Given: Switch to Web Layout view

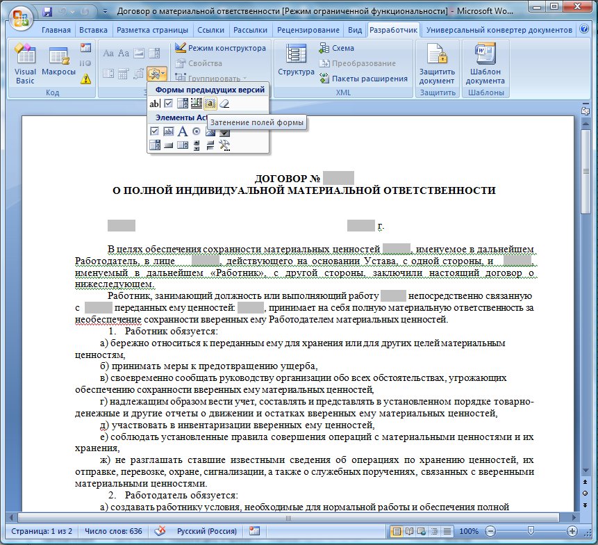Looking at the screenshot, I should [x=422, y=531].
